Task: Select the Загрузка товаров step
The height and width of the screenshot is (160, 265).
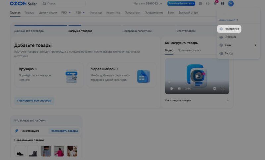Action: pyautogui.click(x=80, y=31)
